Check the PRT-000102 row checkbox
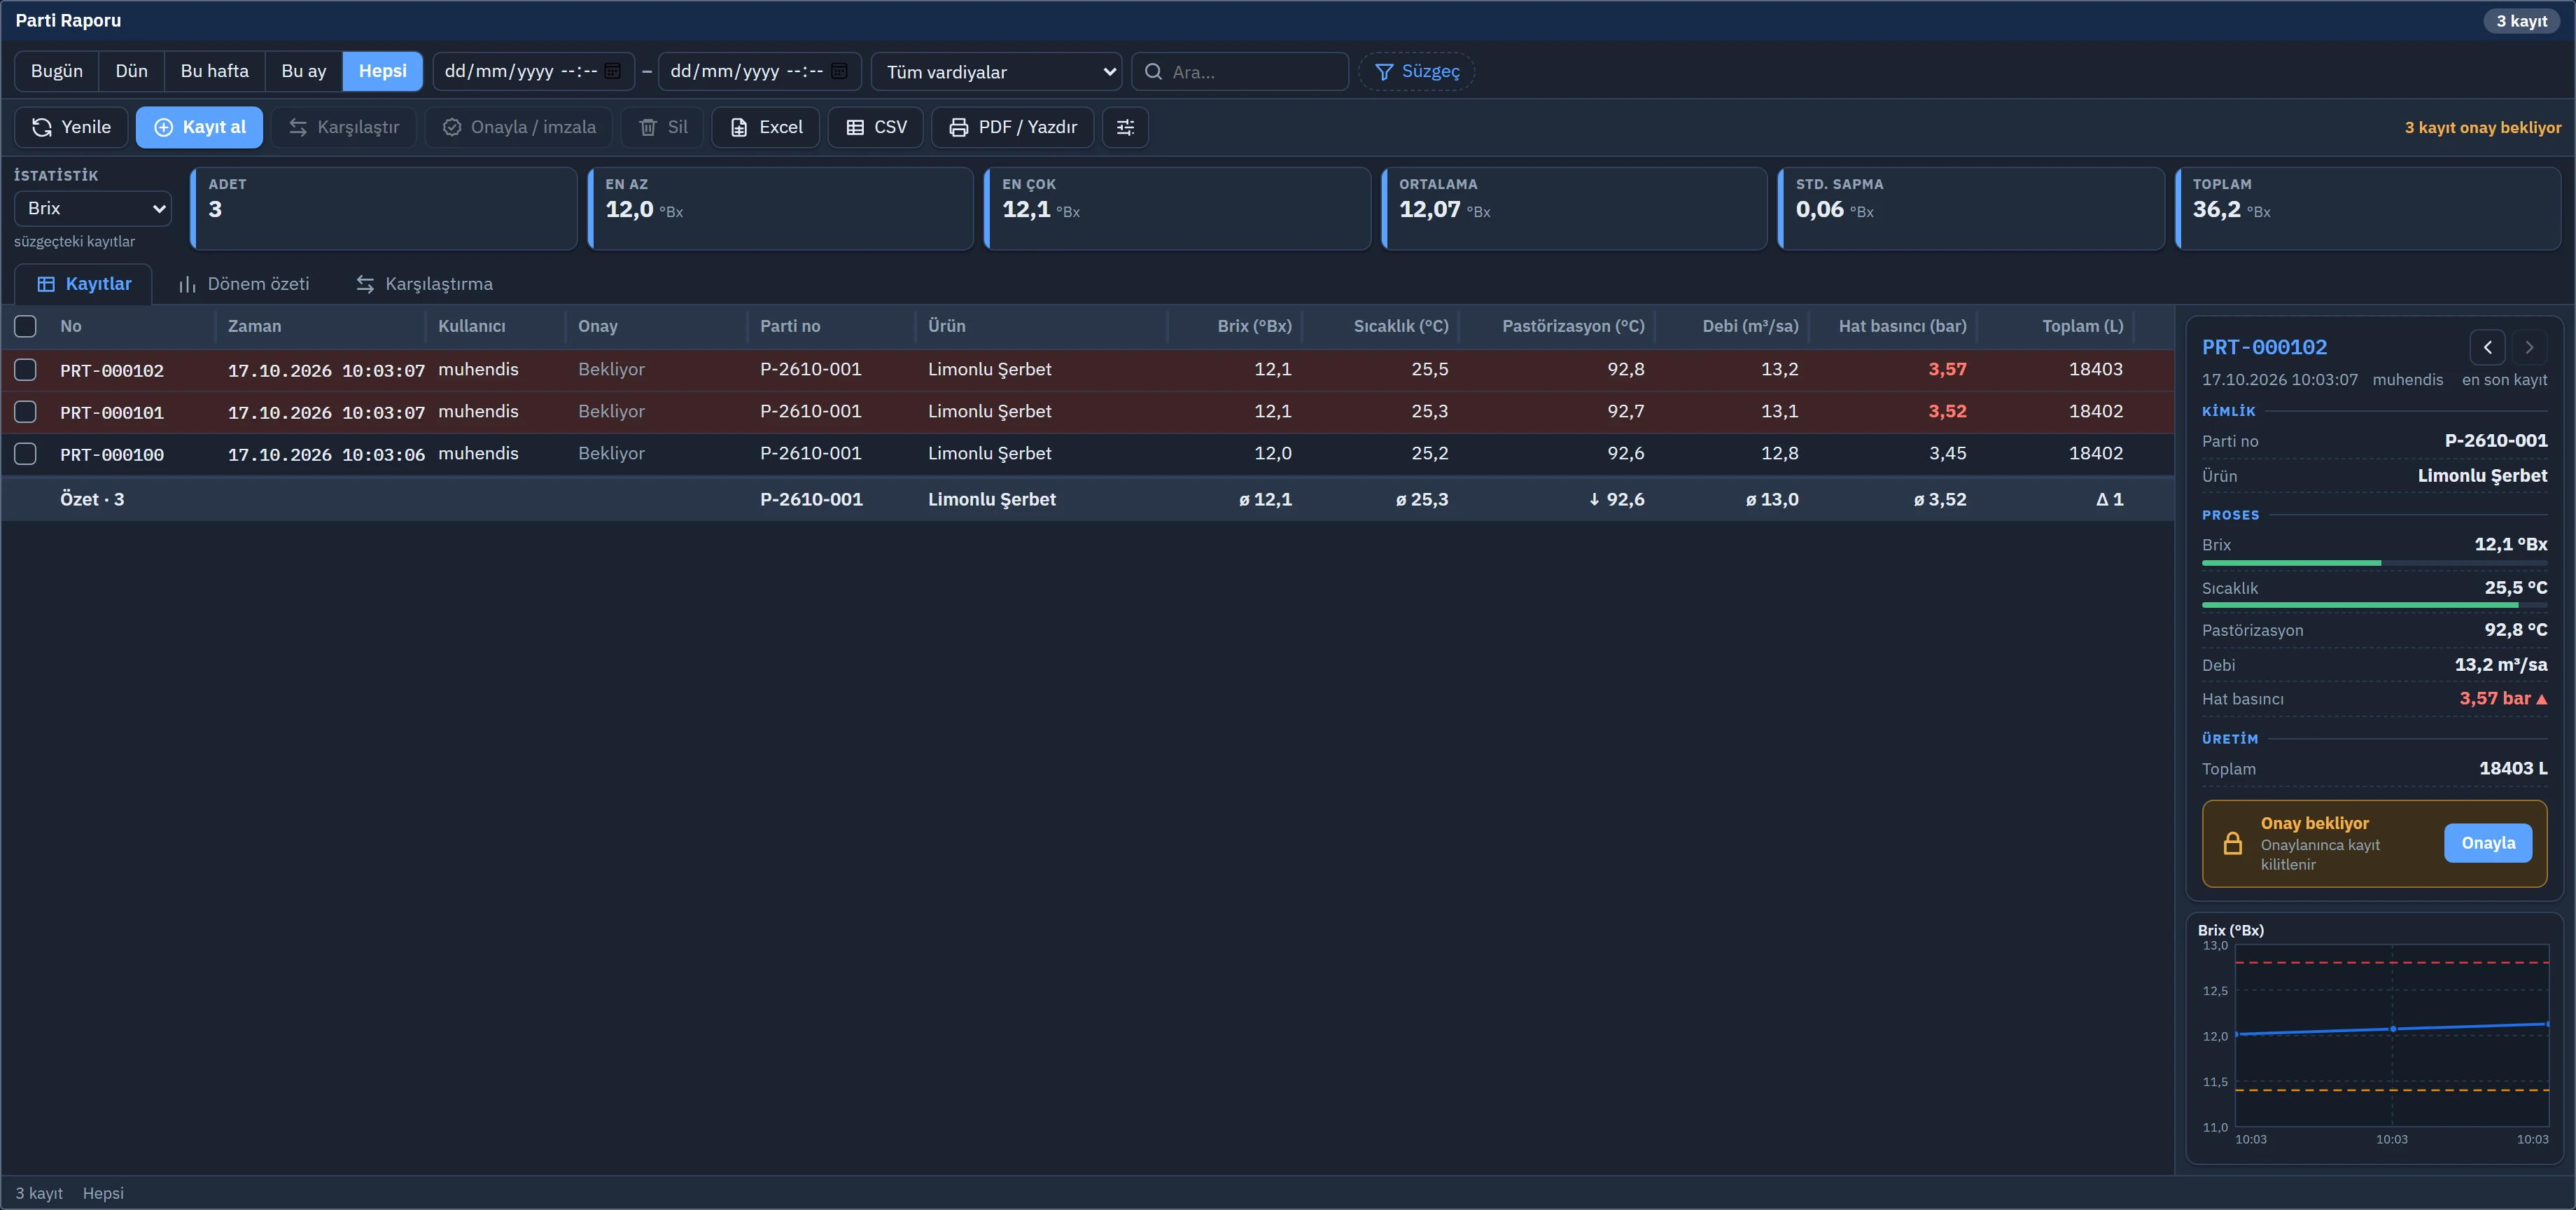 [26, 370]
